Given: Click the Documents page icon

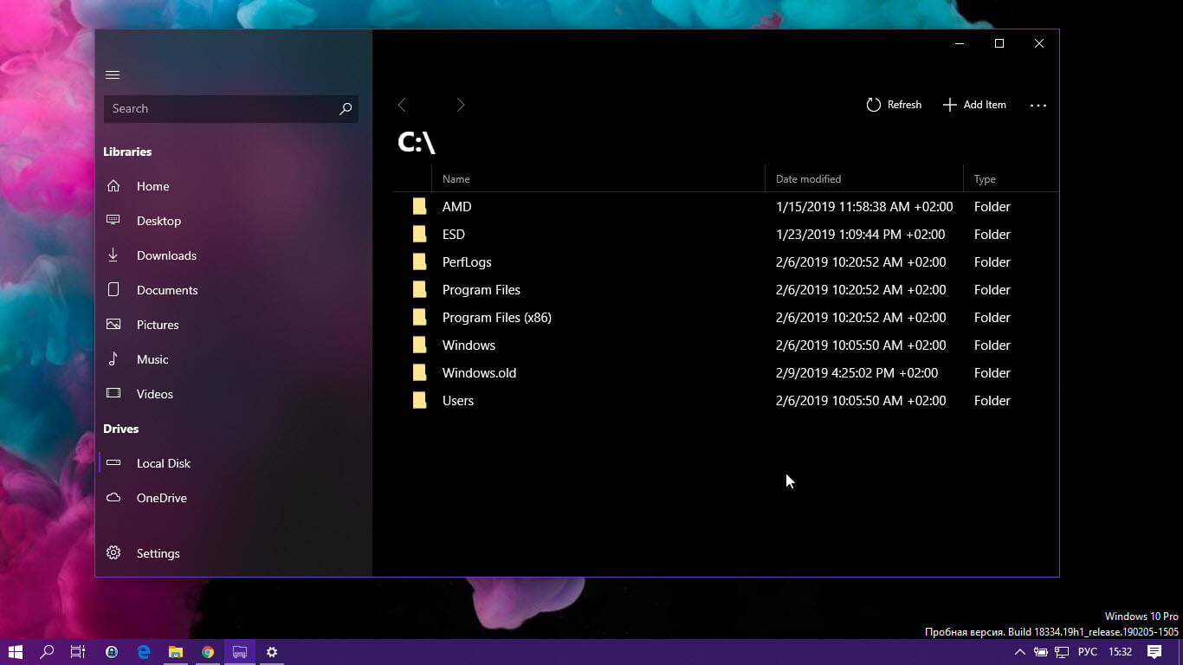Looking at the screenshot, I should coord(113,289).
